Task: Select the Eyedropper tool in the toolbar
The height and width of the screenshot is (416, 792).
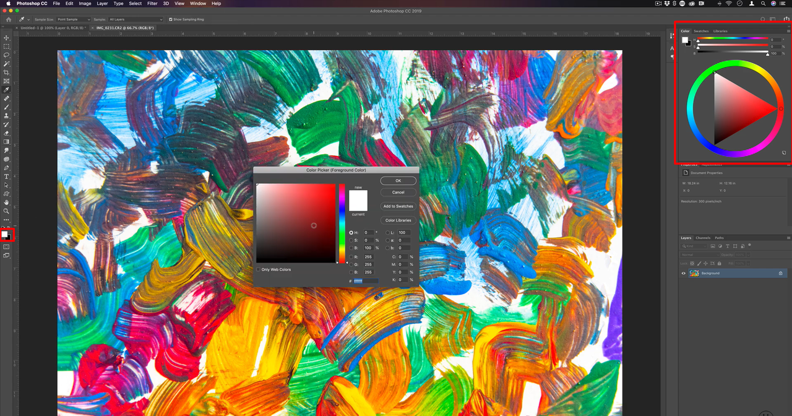Action: [x=7, y=90]
